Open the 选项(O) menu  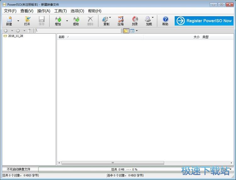click(77, 11)
